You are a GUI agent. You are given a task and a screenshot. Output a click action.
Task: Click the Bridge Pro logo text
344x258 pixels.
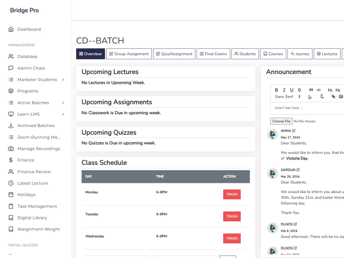24,10
